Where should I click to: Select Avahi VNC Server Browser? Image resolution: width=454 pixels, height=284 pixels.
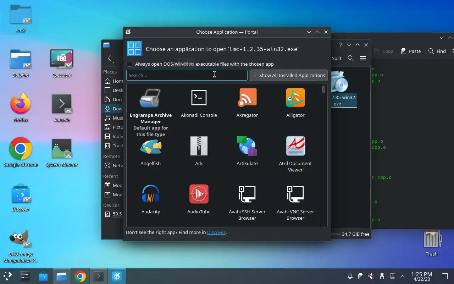pos(295,194)
